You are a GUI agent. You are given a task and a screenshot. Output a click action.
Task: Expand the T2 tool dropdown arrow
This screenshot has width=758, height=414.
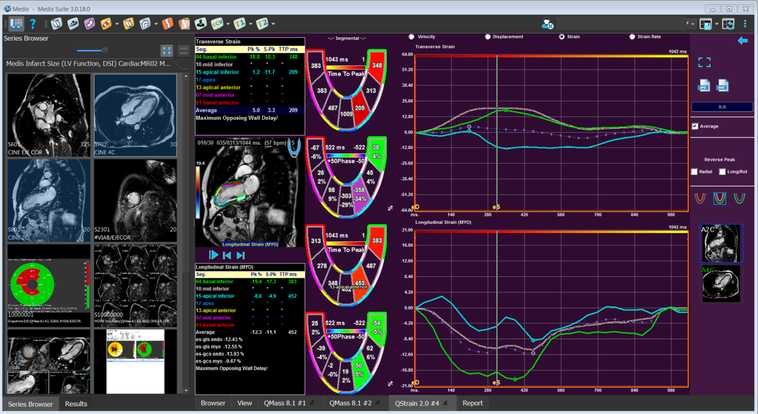[x=273, y=24]
